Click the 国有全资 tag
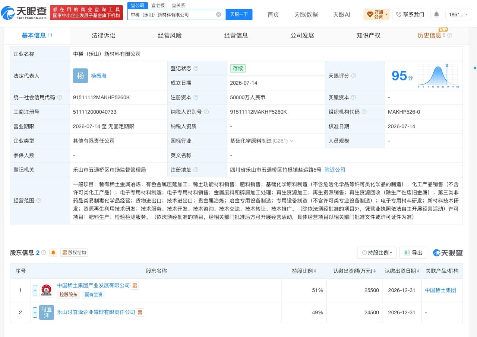 point(94,295)
